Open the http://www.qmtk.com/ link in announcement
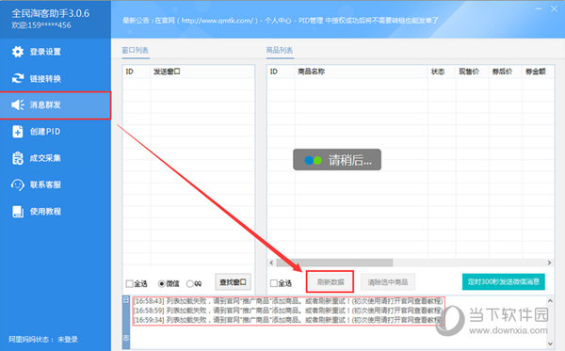Viewport: 565px width, 351px height. pyautogui.click(x=218, y=21)
